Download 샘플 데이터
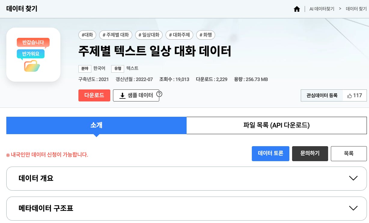The height and width of the screenshot is (223, 369). [136, 95]
